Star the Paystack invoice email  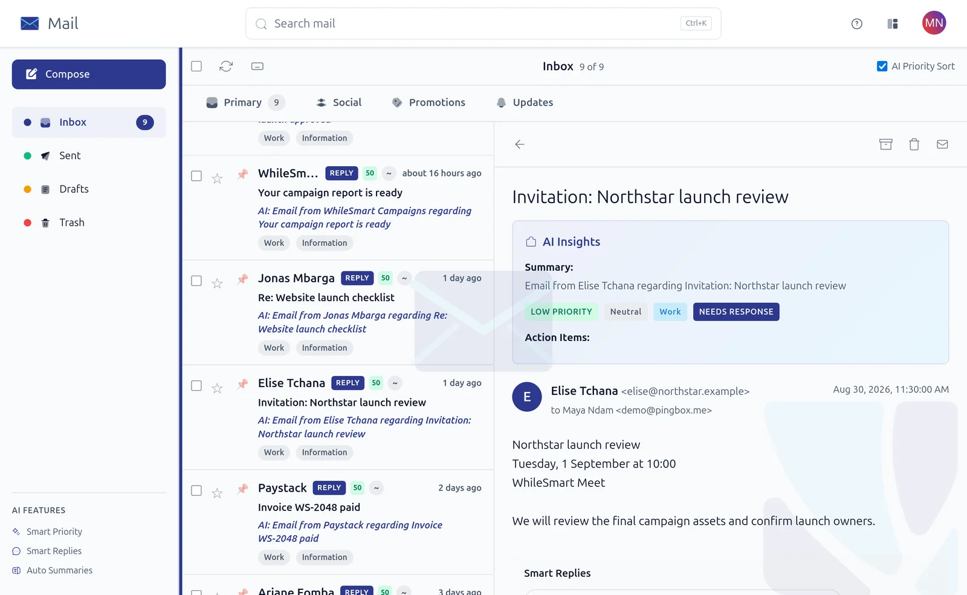pyautogui.click(x=217, y=493)
